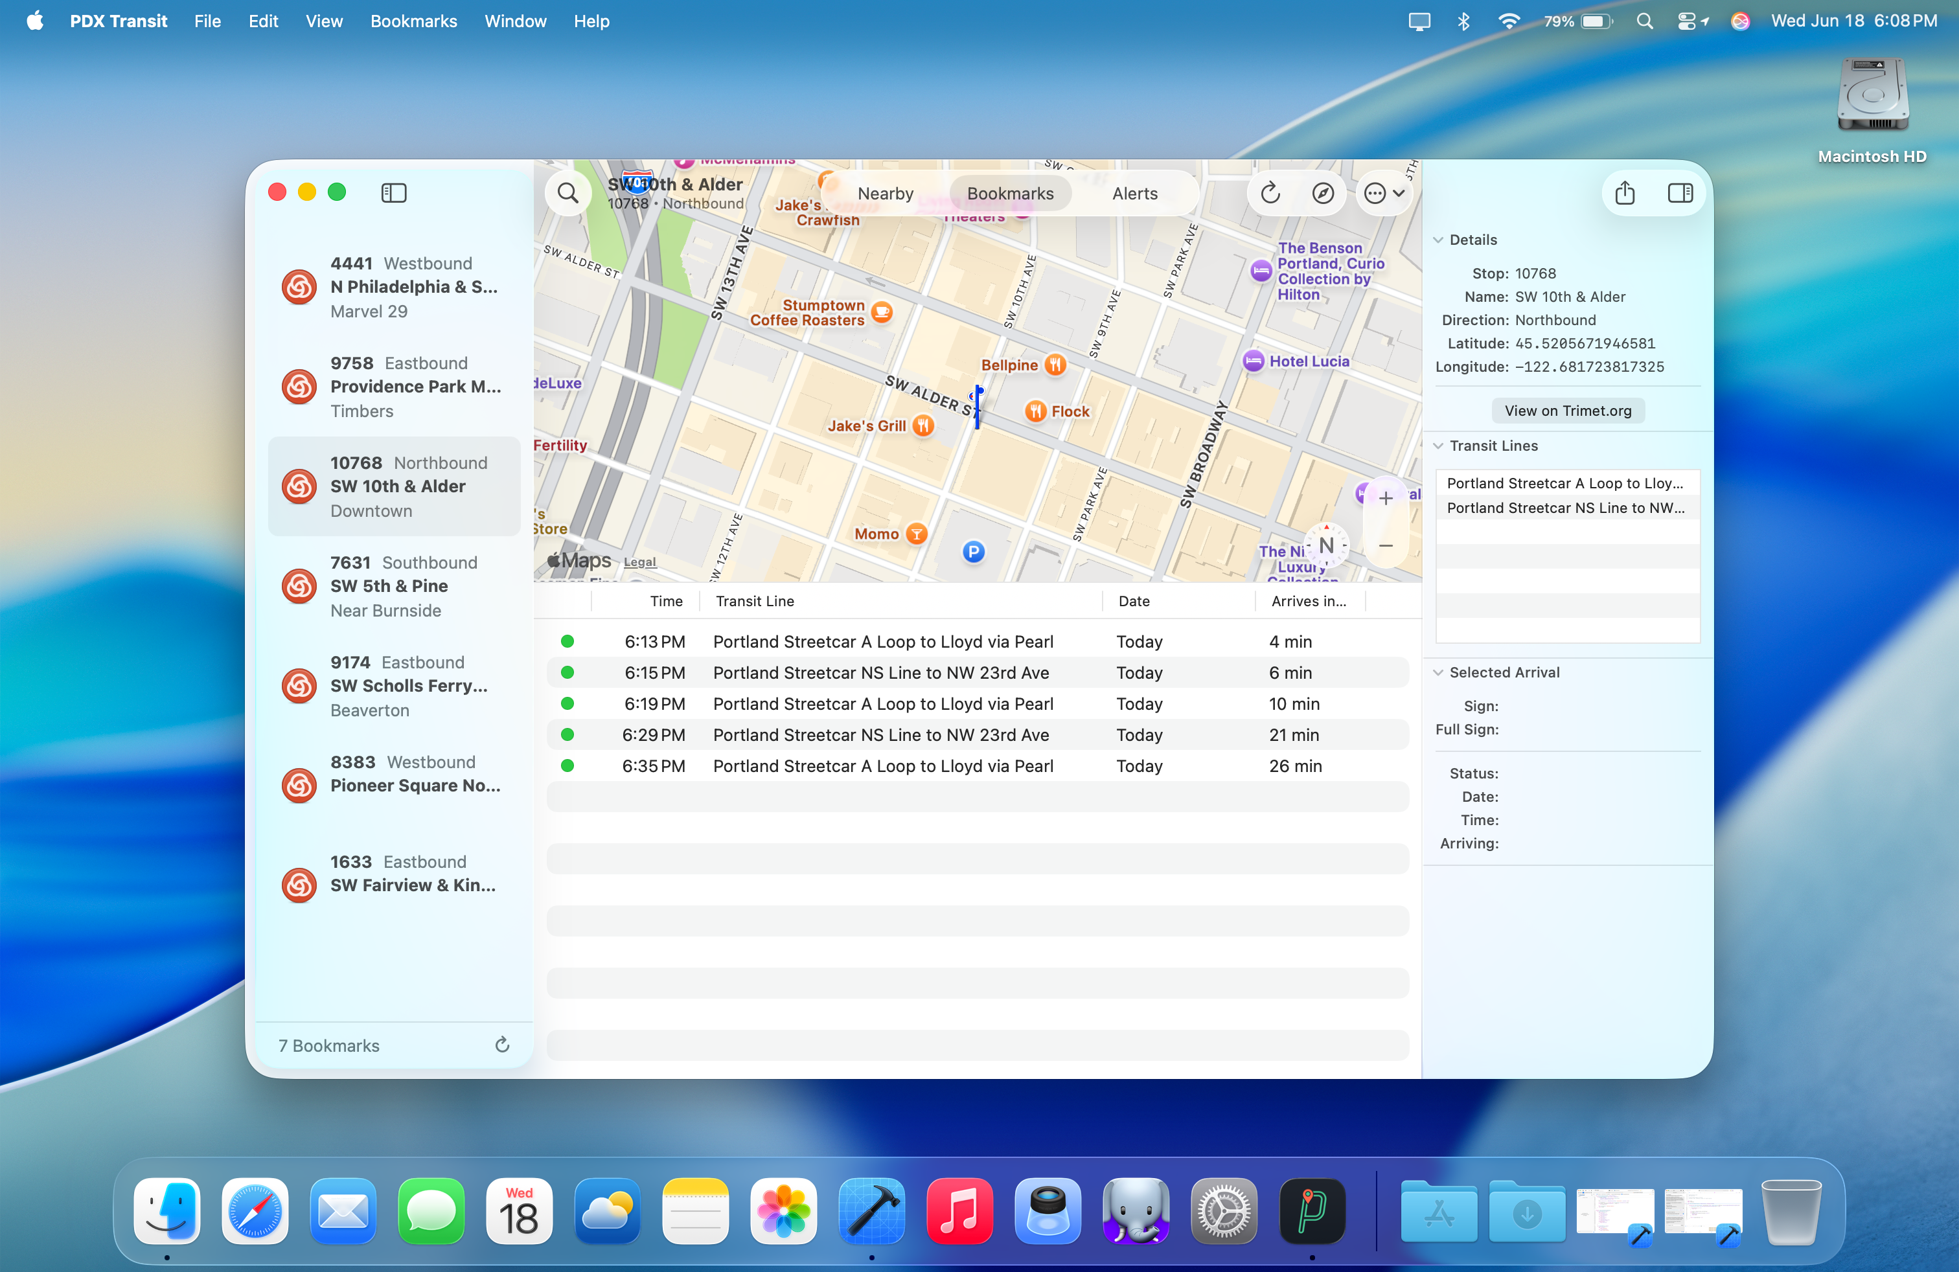Select bookmark 4441 N Philadelphia
This screenshot has width=1959, height=1272.
pyautogui.click(x=395, y=287)
